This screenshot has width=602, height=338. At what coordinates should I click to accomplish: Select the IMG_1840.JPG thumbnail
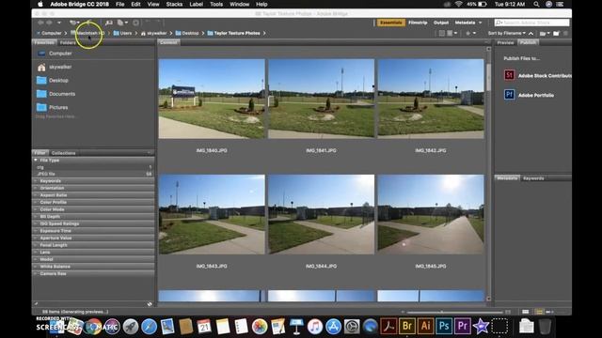pos(212,99)
